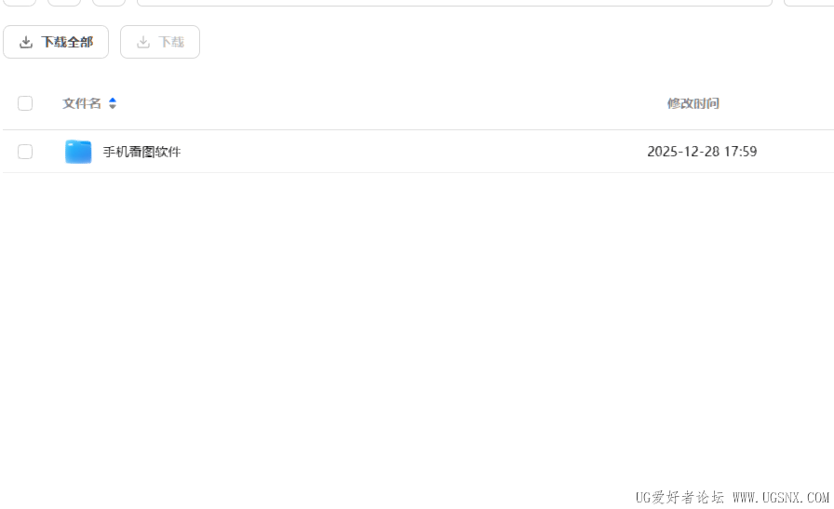The height and width of the screenshot is (509, 834).
Task: Click the leftmost cut-off button at the top
Action: [x=20, y=3]
